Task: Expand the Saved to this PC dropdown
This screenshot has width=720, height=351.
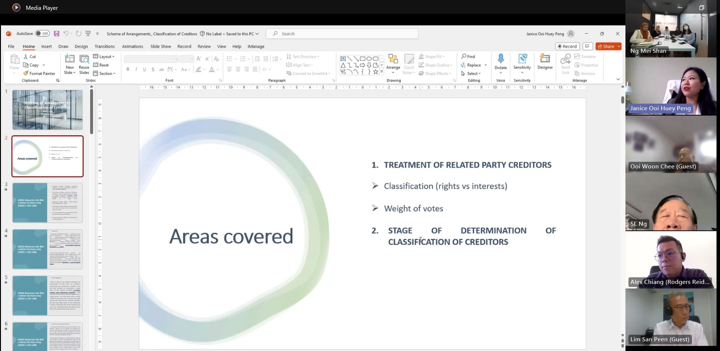Action: [242, 34]
